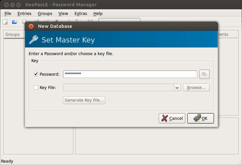This screenshot has height=165, width=242.
Task: Click the Browse... button for key file
Action: 196,88
